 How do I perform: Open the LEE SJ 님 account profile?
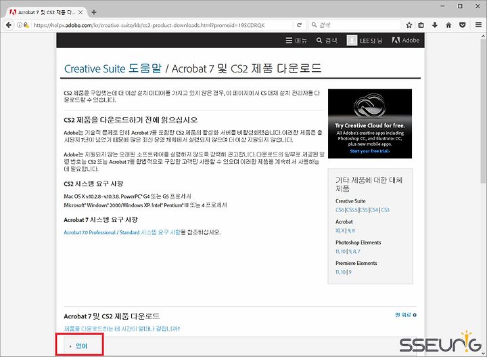[x=365, y=41]
